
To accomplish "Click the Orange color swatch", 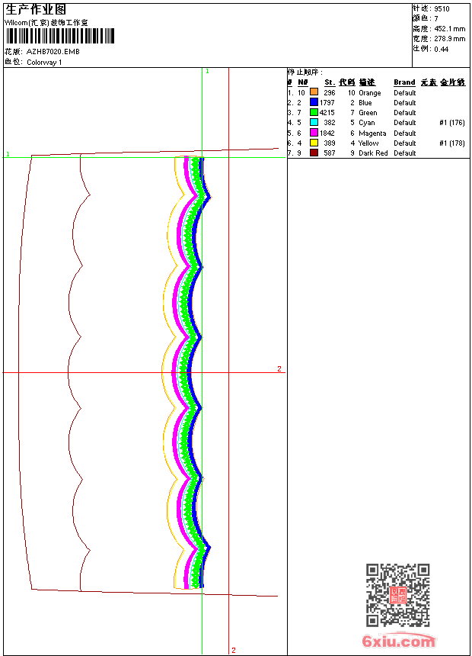I will coord(314,92).
